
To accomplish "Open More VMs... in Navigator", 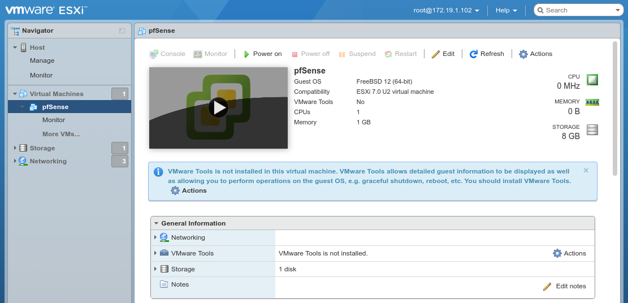I will [x=61, y=134].
